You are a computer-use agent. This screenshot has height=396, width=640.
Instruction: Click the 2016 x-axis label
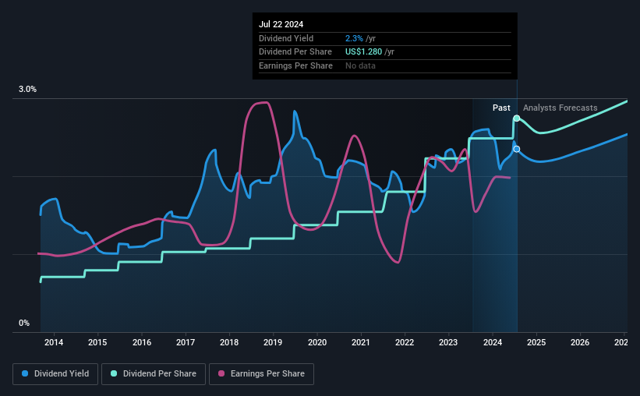tap(142, 342)
